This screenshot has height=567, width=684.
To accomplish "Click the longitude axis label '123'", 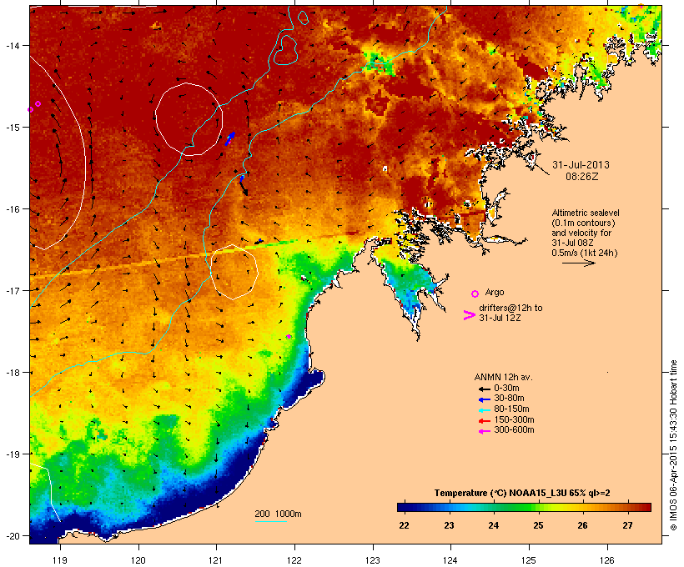I will click(x=373, y=560).
